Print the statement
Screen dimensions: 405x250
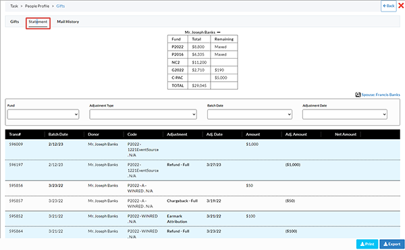367,244
